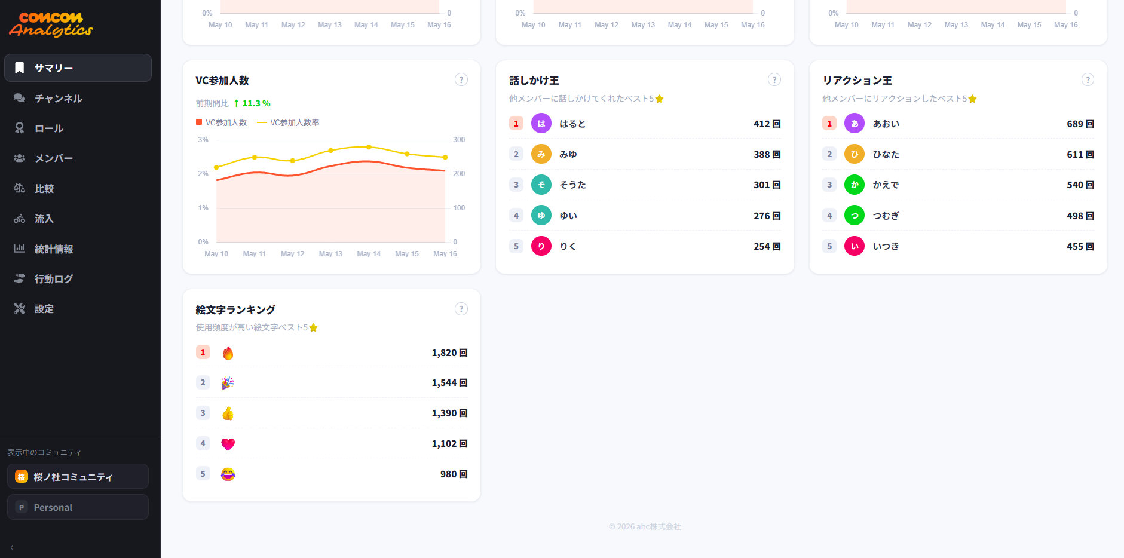Select the 桜ノ杜コミュニティ community
Viewport: 1124px width, 558px height.
coord(78,477)
